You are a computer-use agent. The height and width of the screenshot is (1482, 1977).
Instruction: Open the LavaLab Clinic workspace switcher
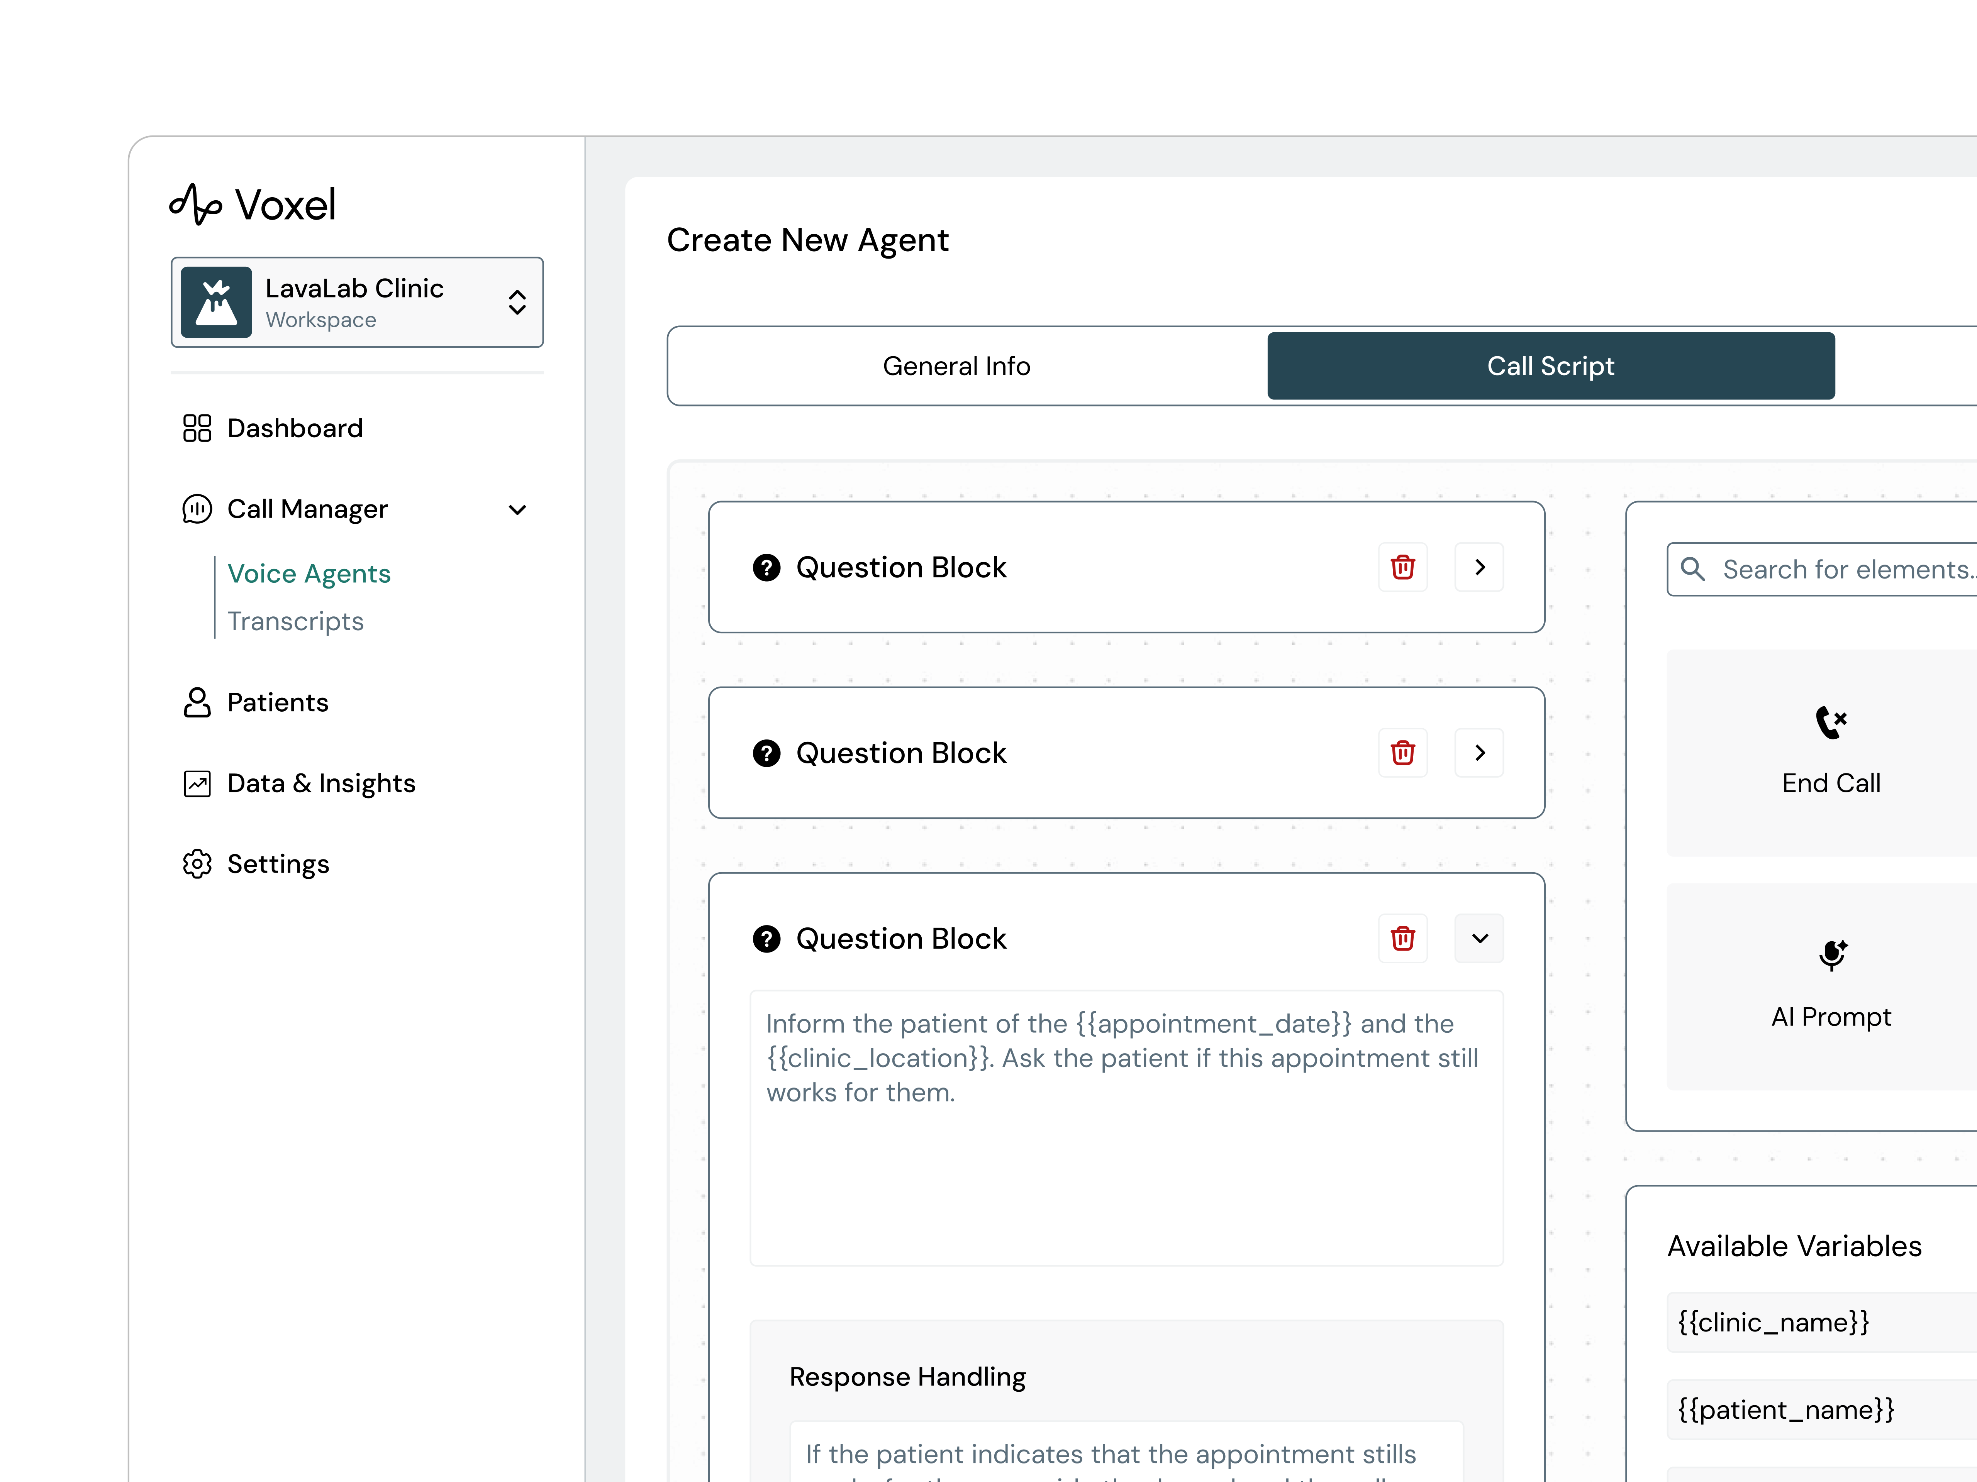(358, 302)
